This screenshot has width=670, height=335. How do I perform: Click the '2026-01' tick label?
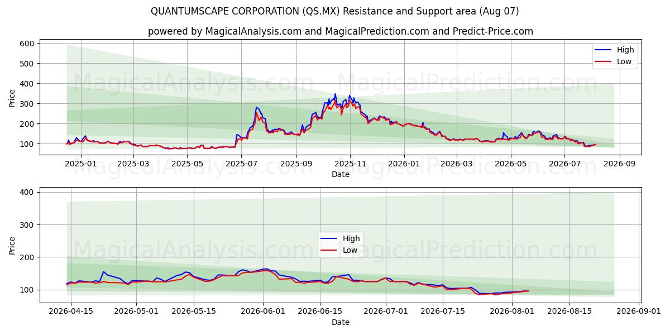coord(404,164)
